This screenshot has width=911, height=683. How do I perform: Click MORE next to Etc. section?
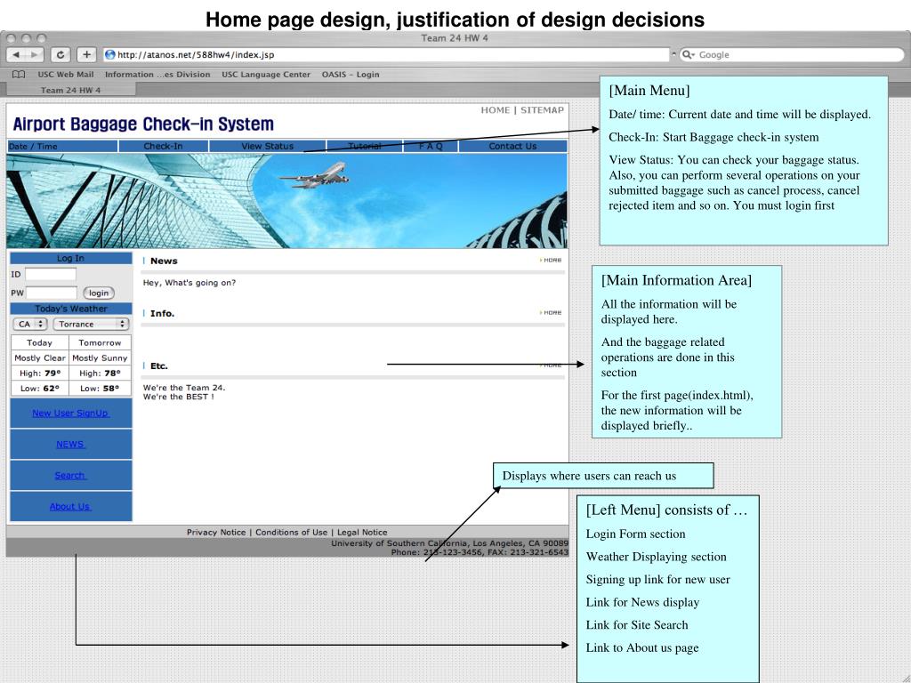(551, 366)
